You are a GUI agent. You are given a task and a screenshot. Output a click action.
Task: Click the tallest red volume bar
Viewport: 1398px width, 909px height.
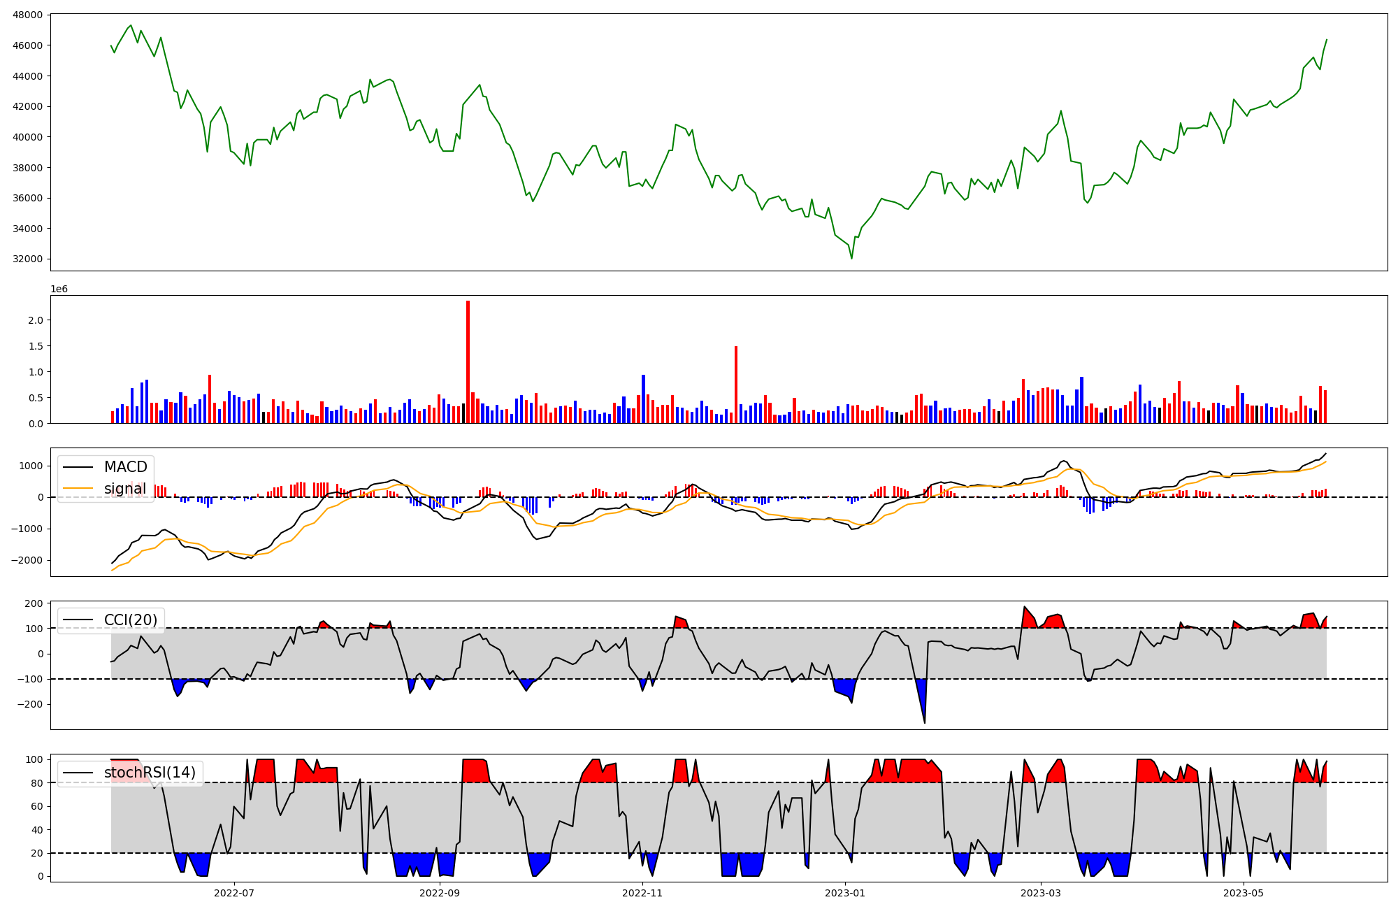468,362
